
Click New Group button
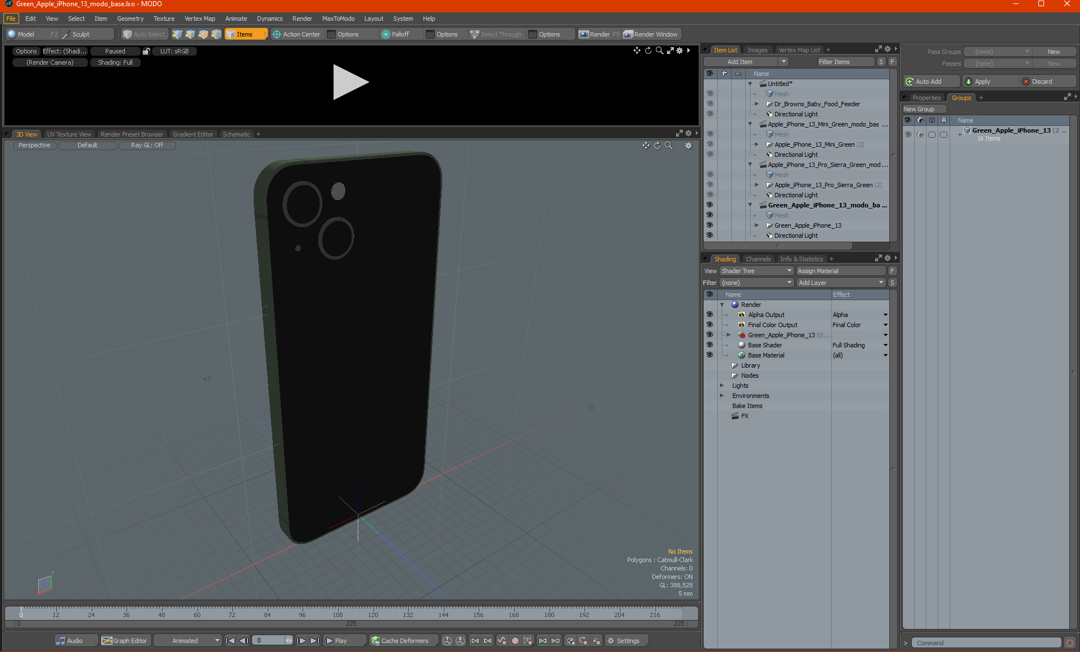(x=924, y=109)
